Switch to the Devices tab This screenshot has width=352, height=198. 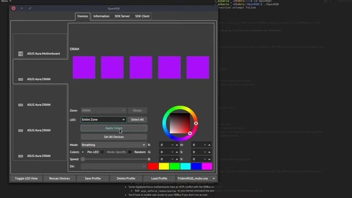tap(82, 16)
